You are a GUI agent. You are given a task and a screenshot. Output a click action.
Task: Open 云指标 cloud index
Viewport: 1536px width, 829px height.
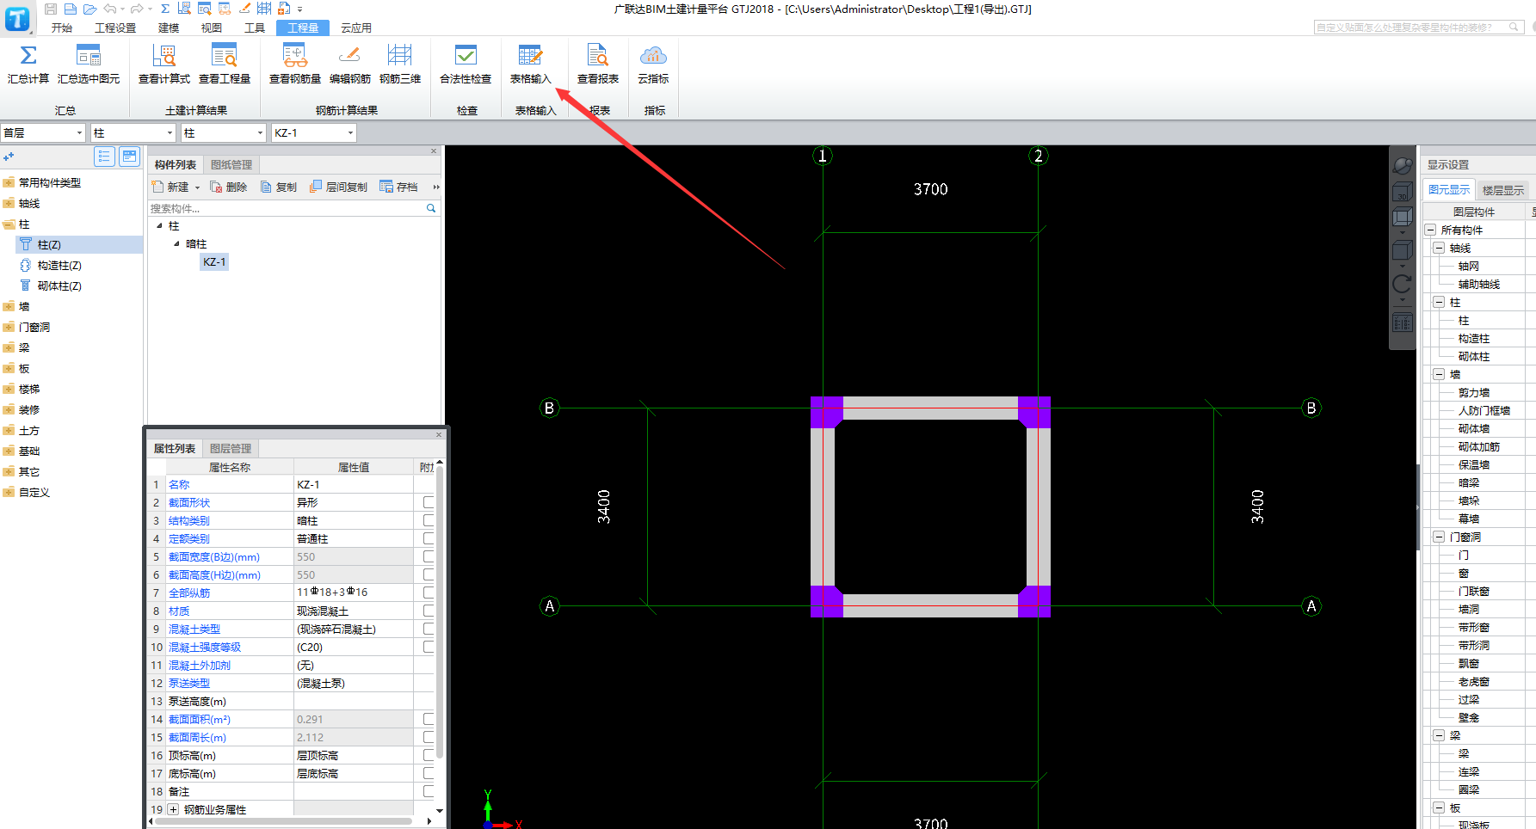click(653, 64)
